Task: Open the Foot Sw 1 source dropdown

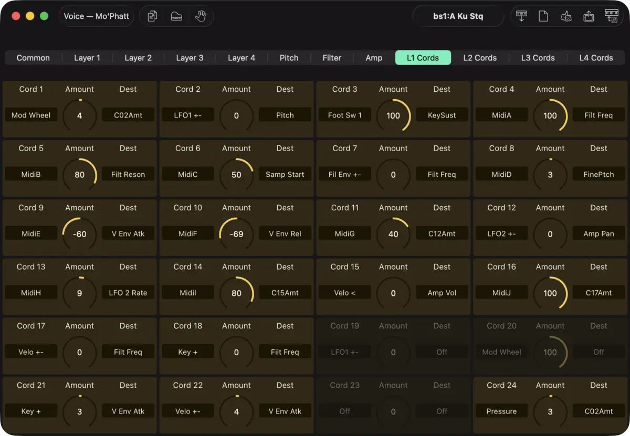Action: tap(345, 115)
